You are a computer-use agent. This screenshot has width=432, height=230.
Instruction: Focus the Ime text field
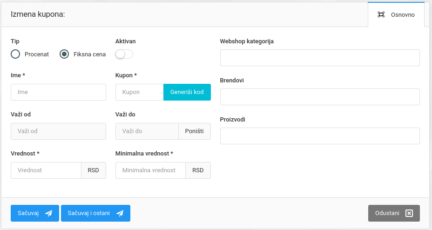[58, 92]
